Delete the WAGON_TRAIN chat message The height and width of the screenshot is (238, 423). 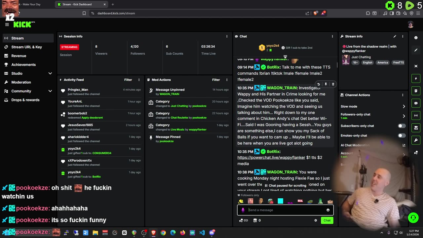(x=333, y=84)
